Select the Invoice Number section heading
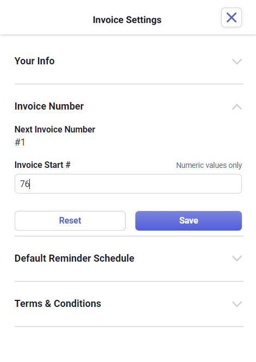The height and width of the screenshot is (362, 256). (49, 106)
